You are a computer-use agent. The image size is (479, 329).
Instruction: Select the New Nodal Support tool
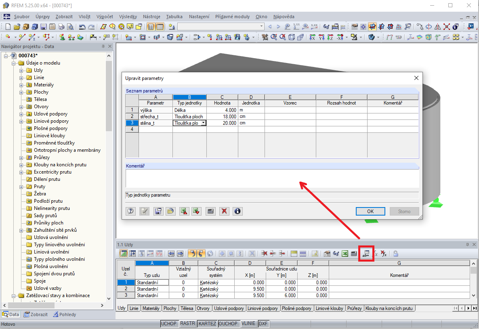tap(62, 37)
